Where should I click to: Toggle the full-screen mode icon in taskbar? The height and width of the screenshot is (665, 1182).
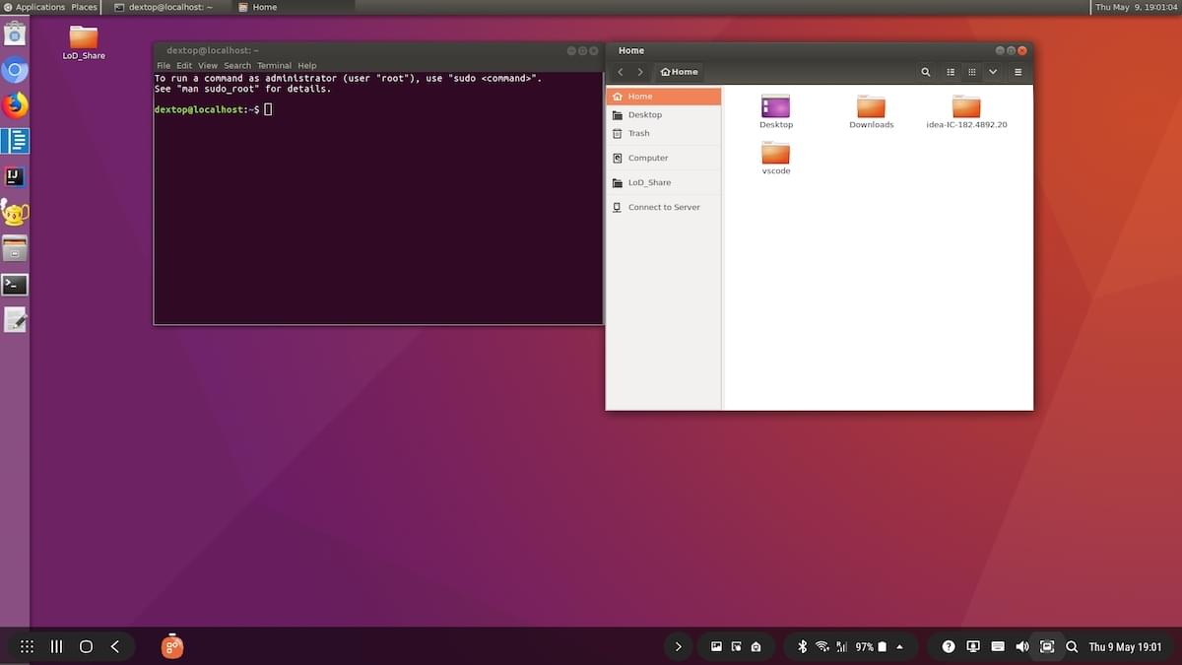tap(1047, 647)
